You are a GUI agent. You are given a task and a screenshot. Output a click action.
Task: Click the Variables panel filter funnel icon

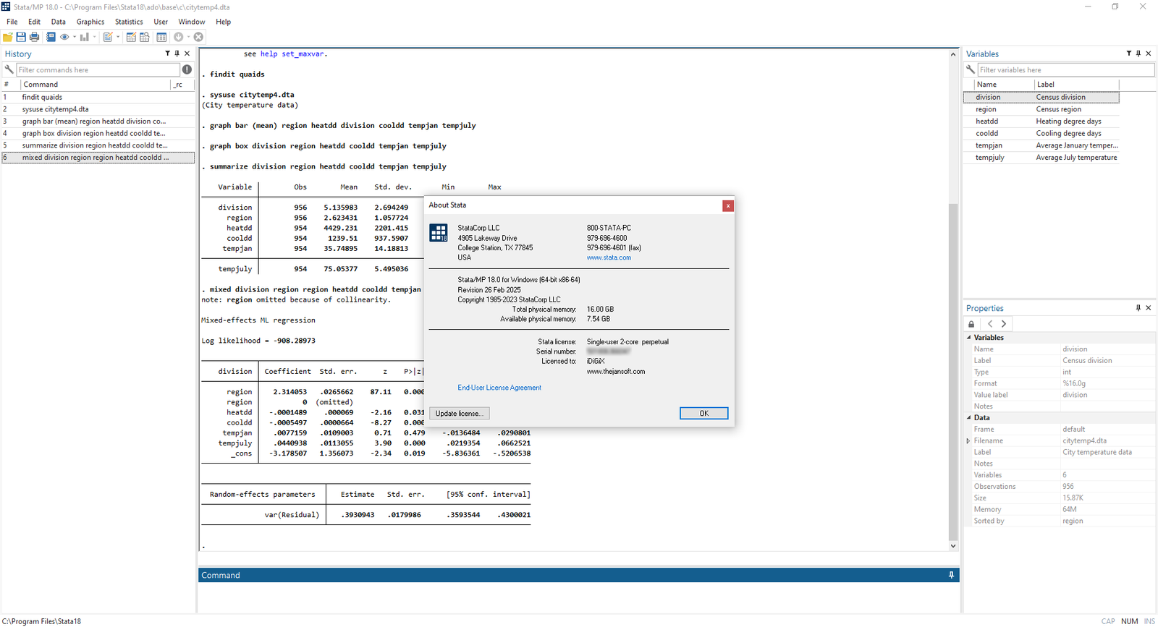coord(1128,54)
